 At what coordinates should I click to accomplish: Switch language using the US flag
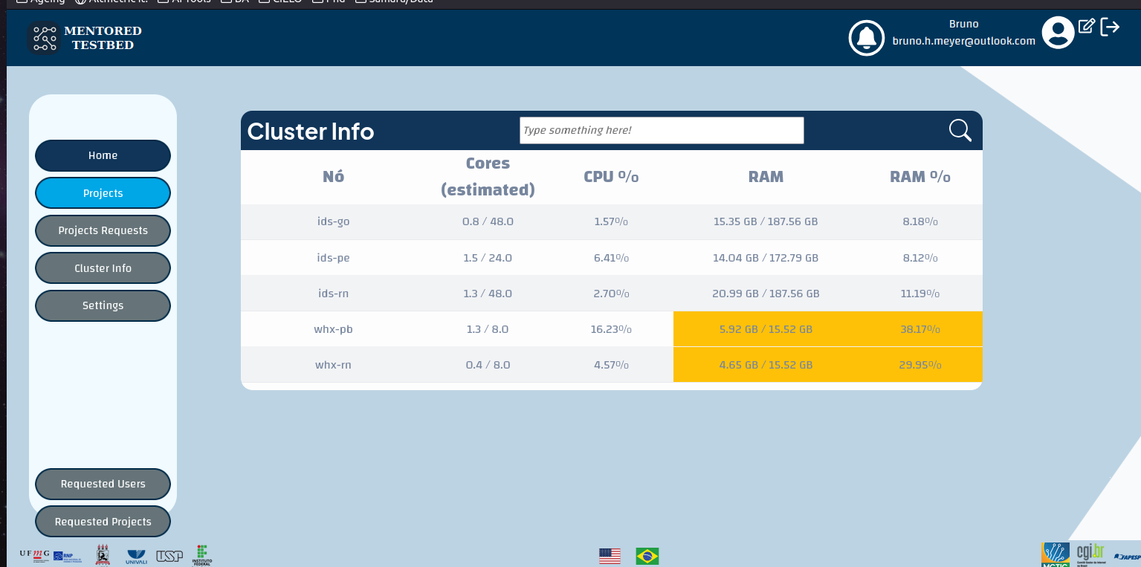[x=610, y=554]
